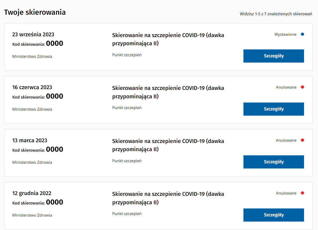
Task: Click COVID-19 referral title dated 13 marca 2023
Action: [168, 145]
